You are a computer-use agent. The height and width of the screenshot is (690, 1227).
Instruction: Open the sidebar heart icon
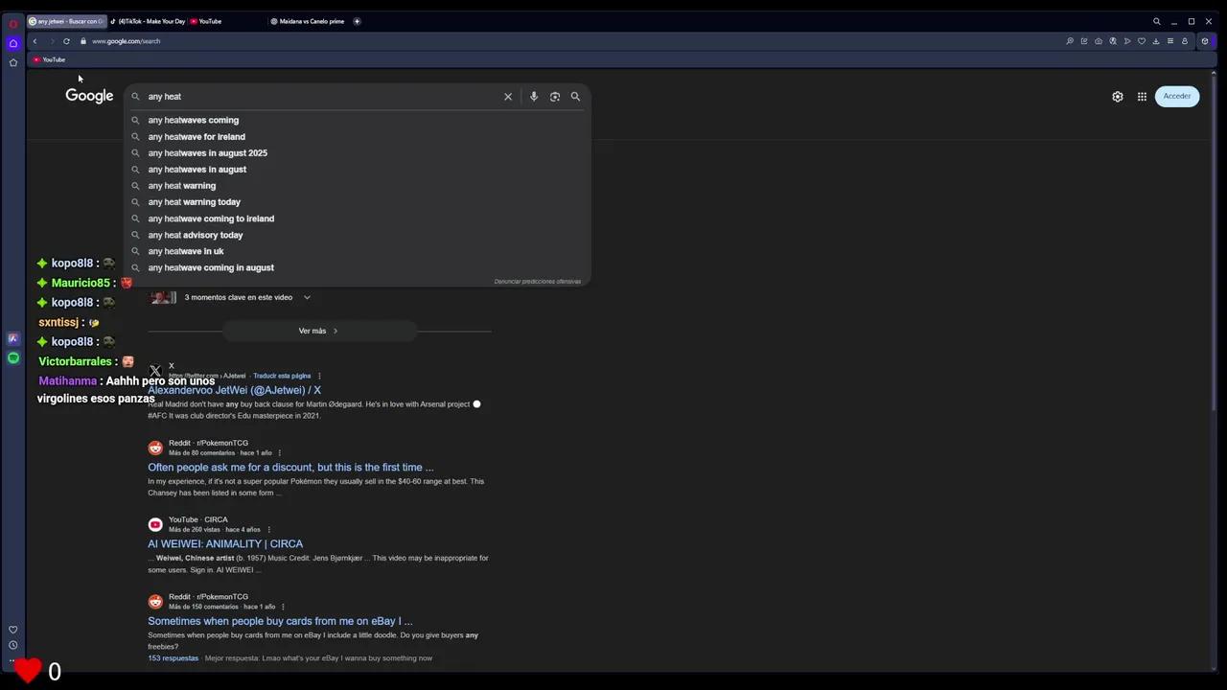[x=12, y=630]
